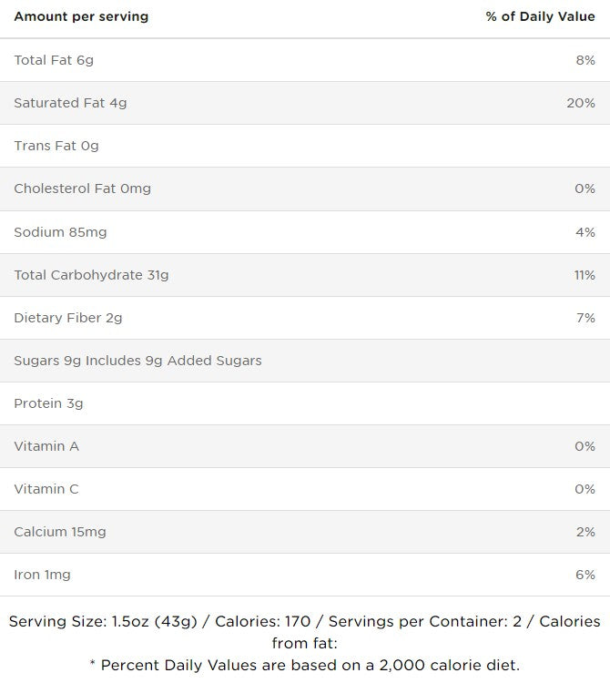Click the 6% Iron daily value
Screen dimensions: 610x683
coord(585,575)
